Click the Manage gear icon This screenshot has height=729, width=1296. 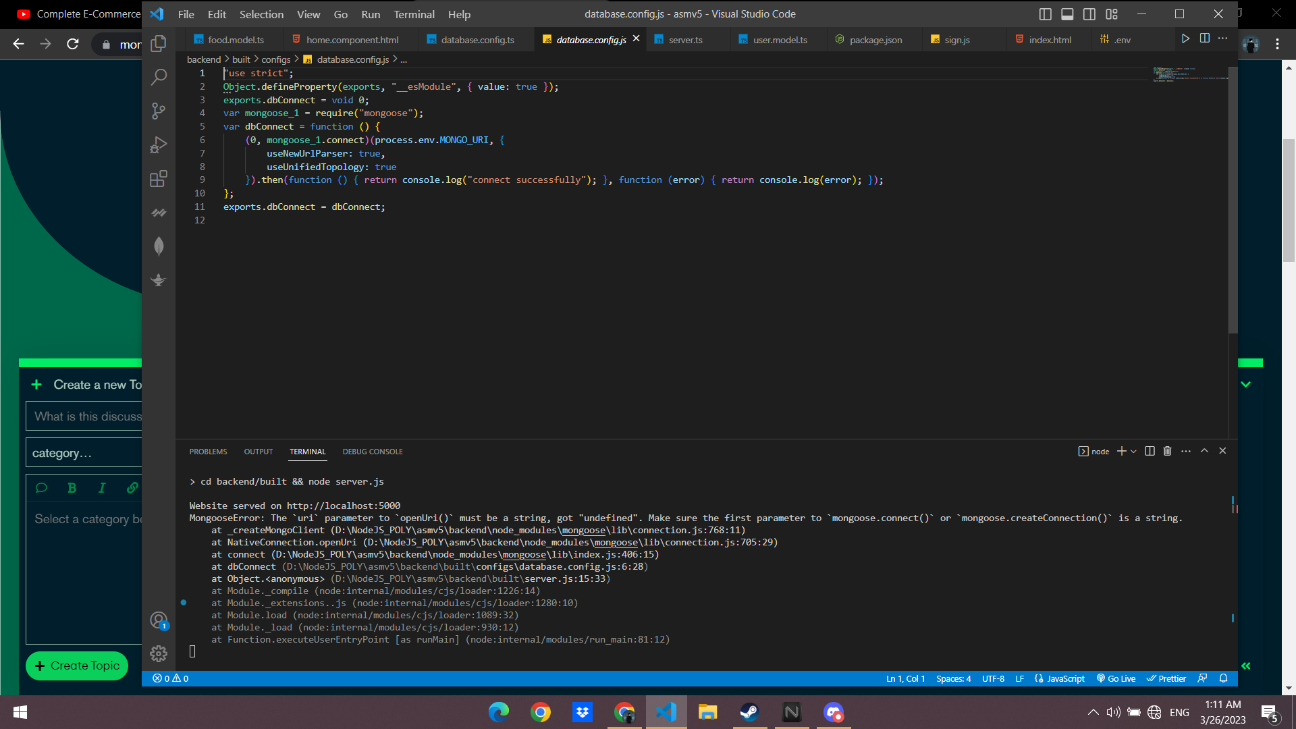pyautogui.click(x=159, y=653)
